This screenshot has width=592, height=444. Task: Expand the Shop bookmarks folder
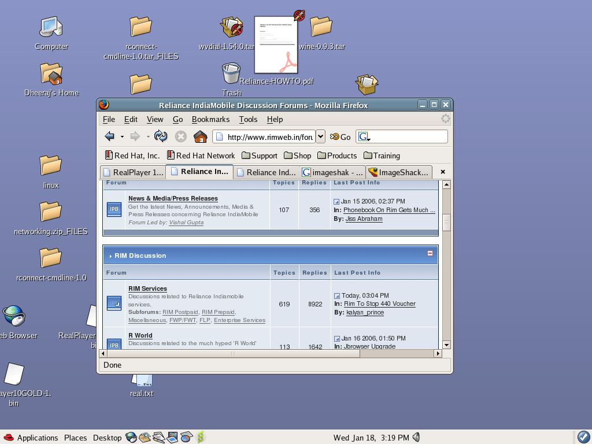(298, 156)
